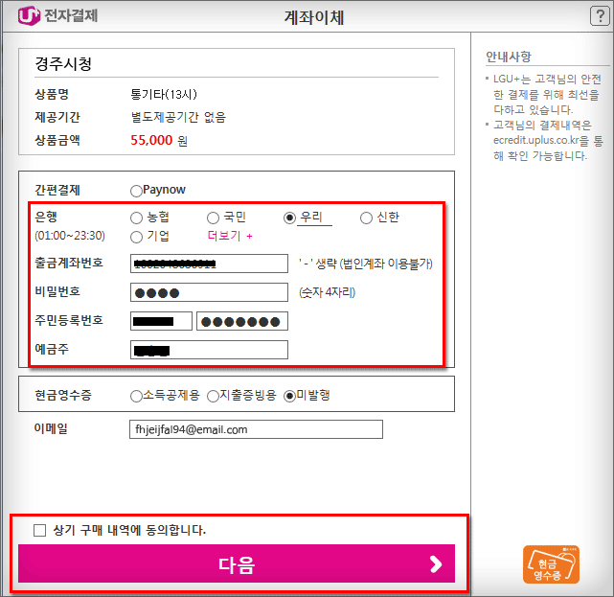Open the orange 현금영수증 icon
Image resolution: width=614 pixels, height=597 pixels.
tap(551, 564)
